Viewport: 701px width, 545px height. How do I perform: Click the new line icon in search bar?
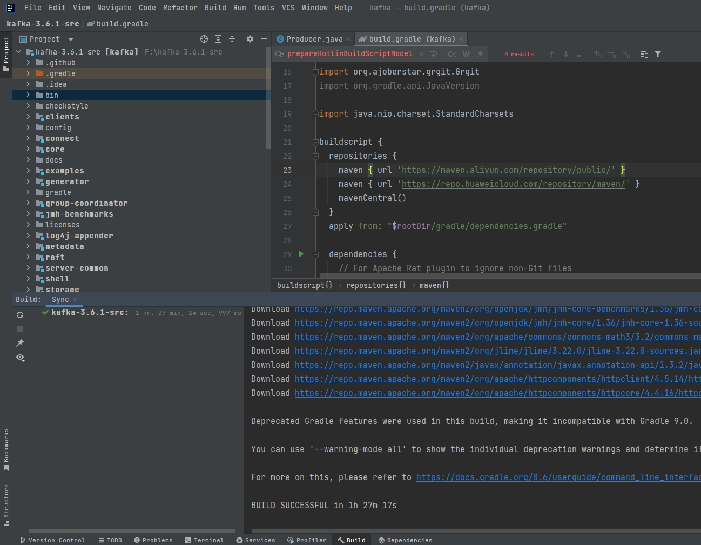pyautogui.click(x=434, y=54)
